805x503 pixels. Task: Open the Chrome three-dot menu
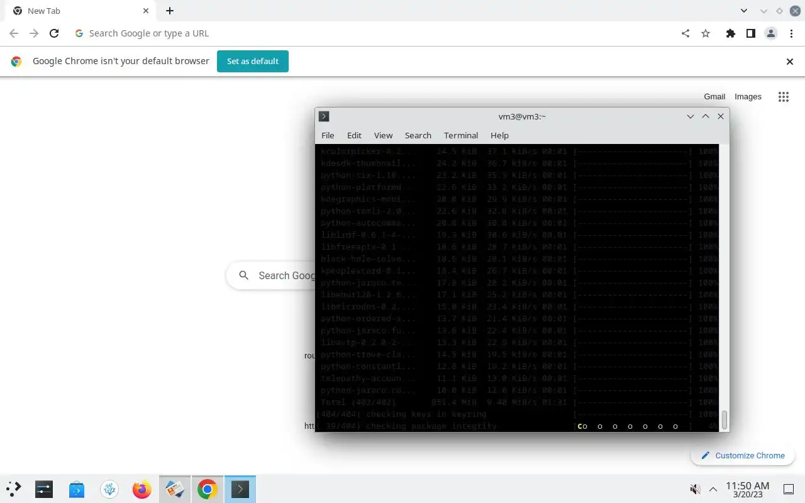point(791,33)
